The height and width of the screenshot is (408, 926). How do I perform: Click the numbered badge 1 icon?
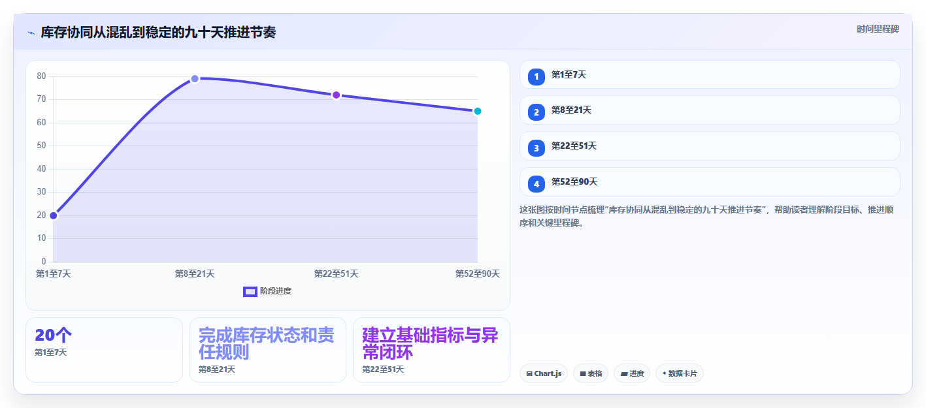[537, 77]
